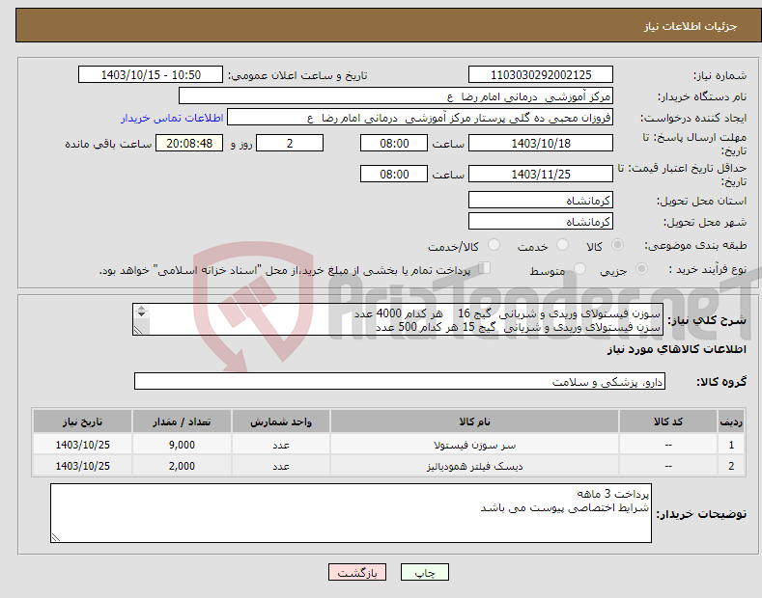Click the بازگشت (back) button
762x598 pixels.
(x=357, y=572)
